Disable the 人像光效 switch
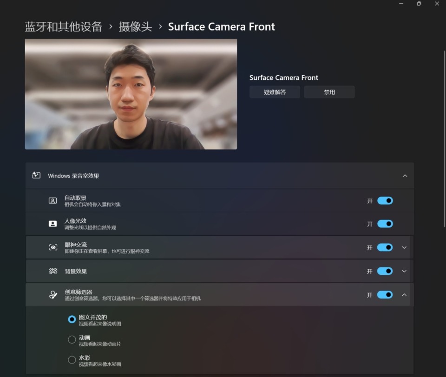 tap(385, 224)
